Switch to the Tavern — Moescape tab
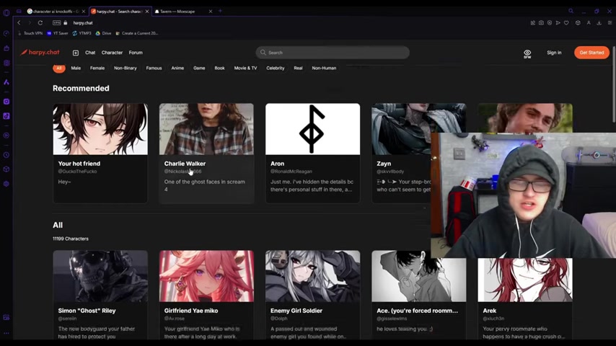Viewport: 616px width, 346px height. click(183, 12)
